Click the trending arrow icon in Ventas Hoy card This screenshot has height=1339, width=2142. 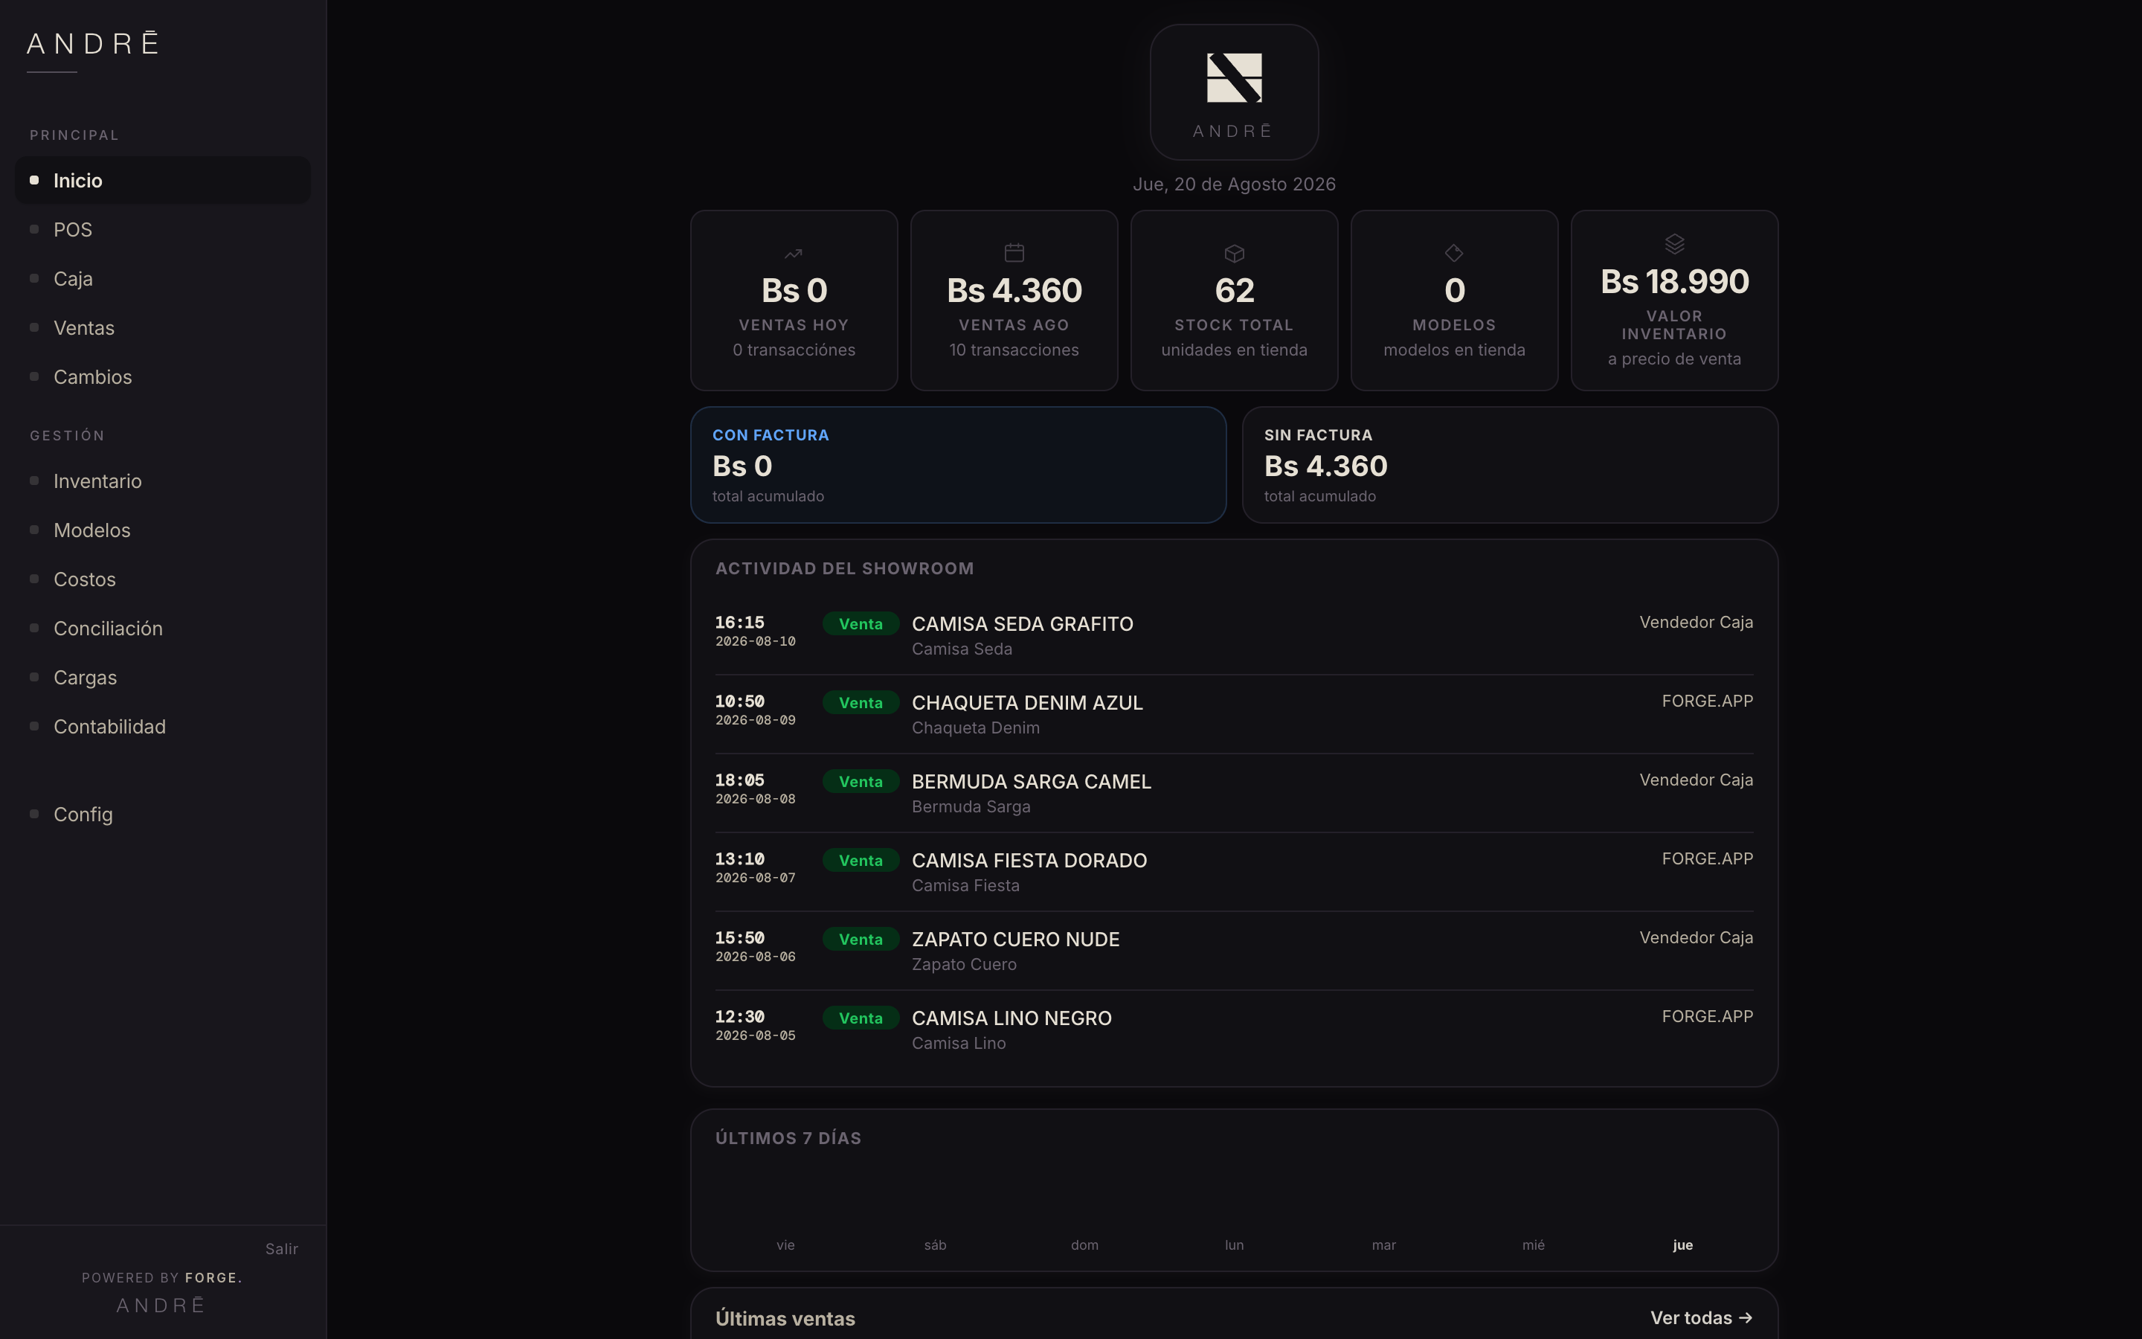tap(793, 253)
